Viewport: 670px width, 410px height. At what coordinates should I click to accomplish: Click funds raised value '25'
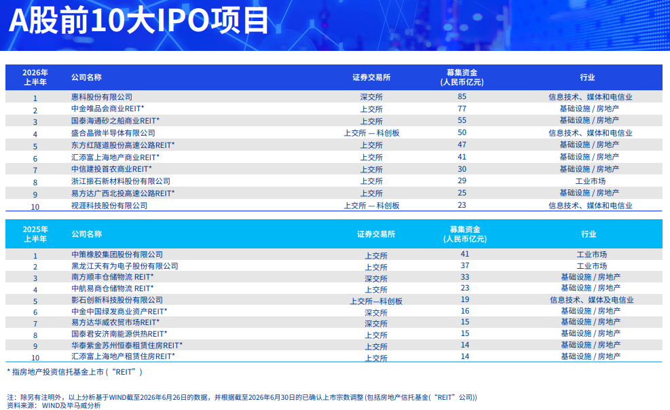(x=462, y=193)
